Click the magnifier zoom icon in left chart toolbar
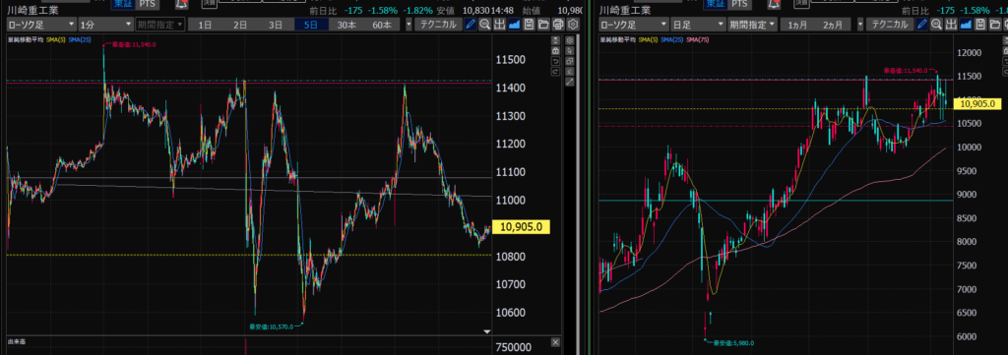 [484, 25]
